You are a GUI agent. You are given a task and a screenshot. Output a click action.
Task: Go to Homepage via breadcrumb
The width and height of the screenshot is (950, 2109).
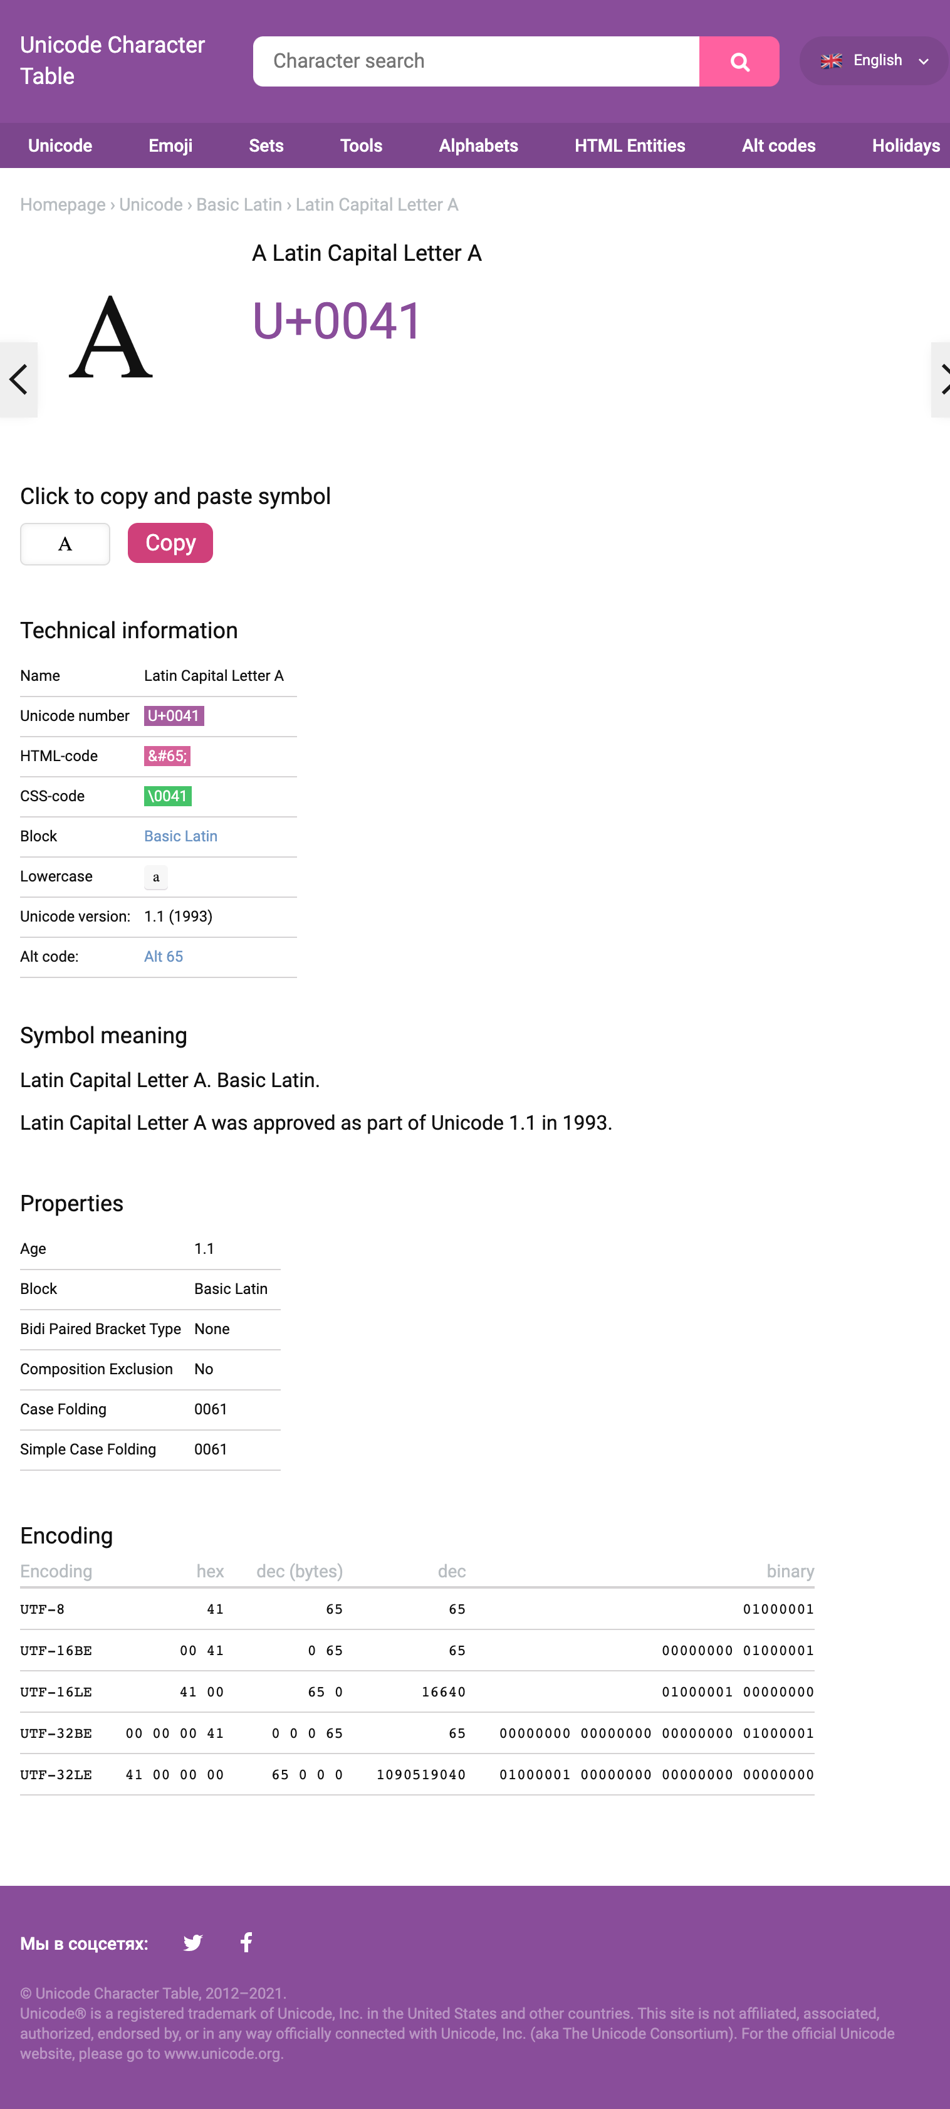tap(63, 204)
